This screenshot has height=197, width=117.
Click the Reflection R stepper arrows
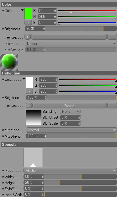pos(56,79)
